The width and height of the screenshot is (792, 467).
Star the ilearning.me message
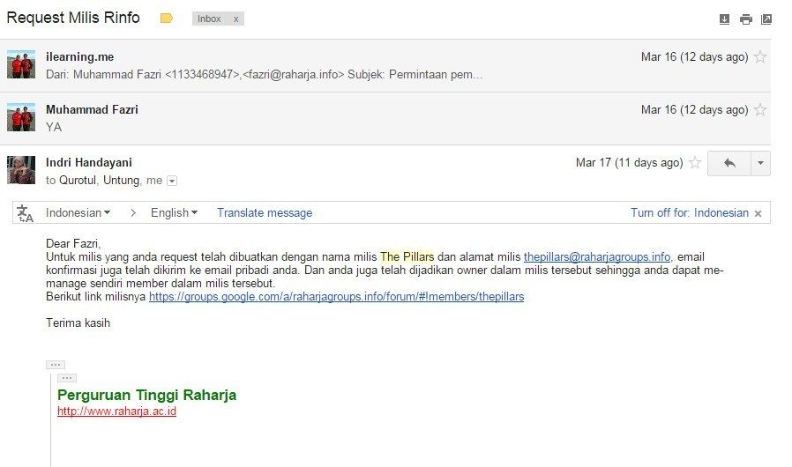[x=759, y=56]
